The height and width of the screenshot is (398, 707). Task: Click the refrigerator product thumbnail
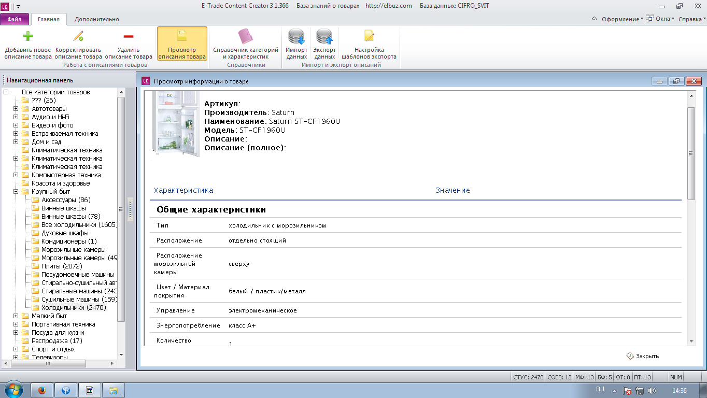click(x=176, y=124)
